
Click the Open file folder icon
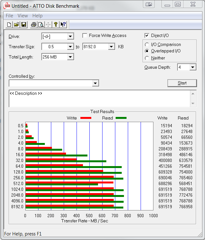[16, 24]
